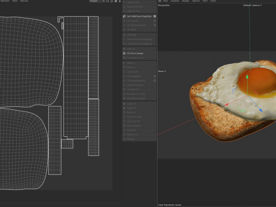Click the Max UV command icon

coord(124,49)
